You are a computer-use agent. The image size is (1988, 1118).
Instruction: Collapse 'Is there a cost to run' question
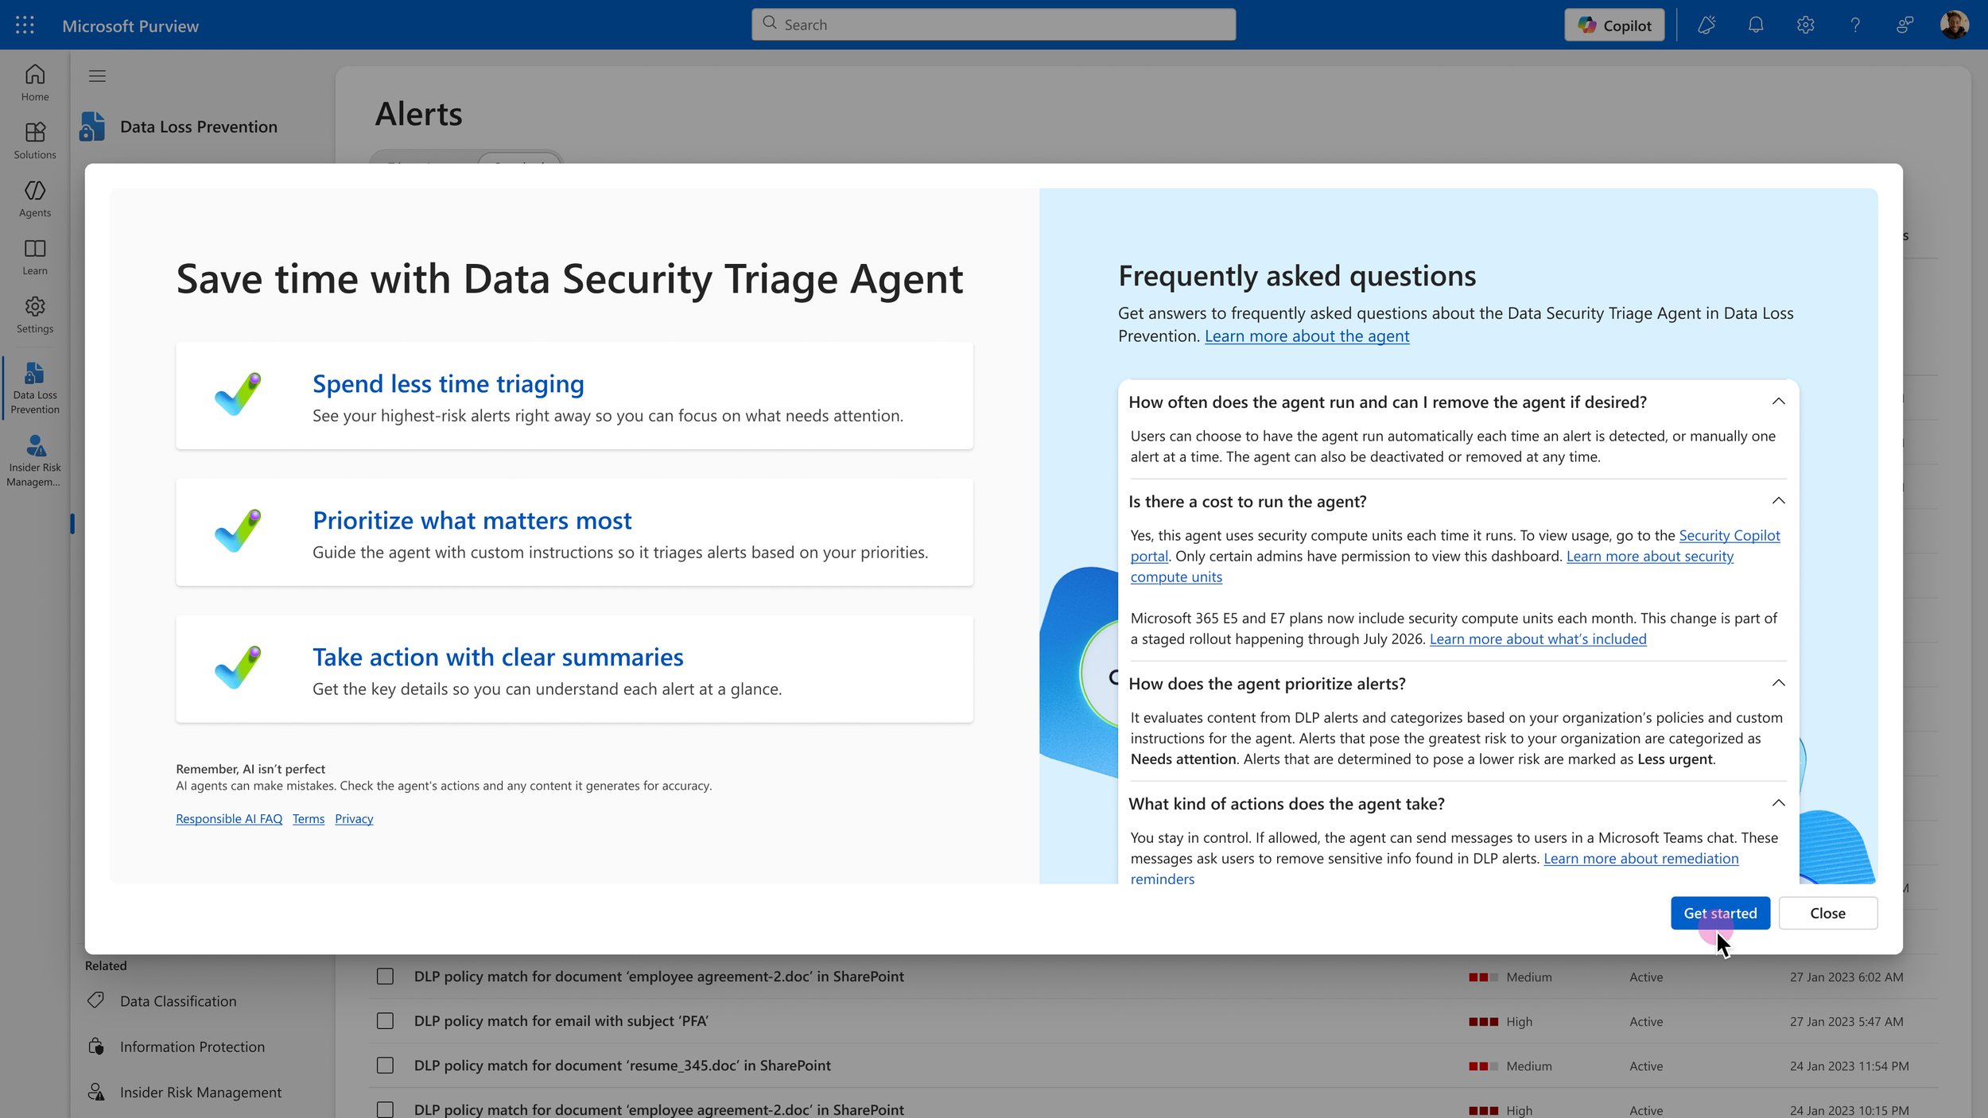tap(1779, 501)
